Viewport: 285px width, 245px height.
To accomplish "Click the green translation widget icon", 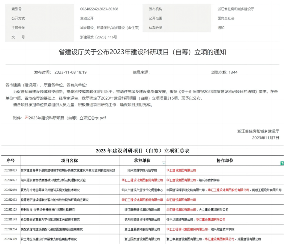I will tap(282, 163).
